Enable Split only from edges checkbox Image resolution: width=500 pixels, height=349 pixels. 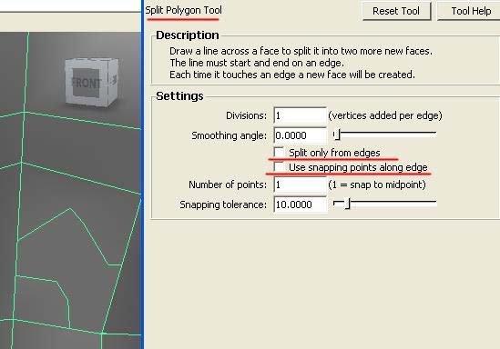tap(279, 152)
